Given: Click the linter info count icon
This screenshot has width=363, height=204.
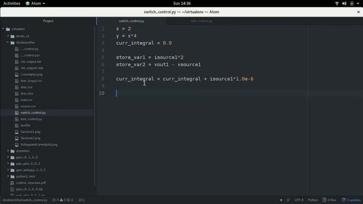Looking at the screenshot, I should point(69,200).
